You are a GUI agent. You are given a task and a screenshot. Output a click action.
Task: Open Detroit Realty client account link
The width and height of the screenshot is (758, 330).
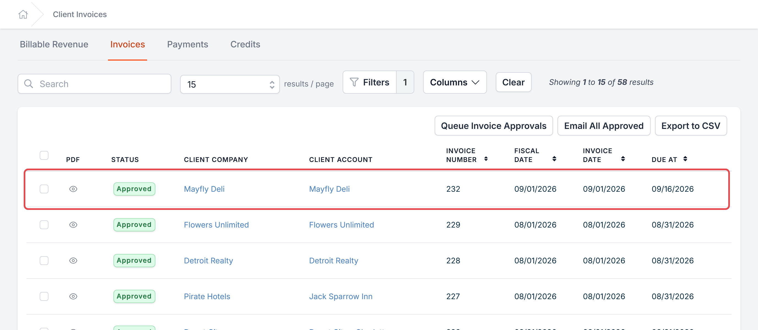[333, 261]
